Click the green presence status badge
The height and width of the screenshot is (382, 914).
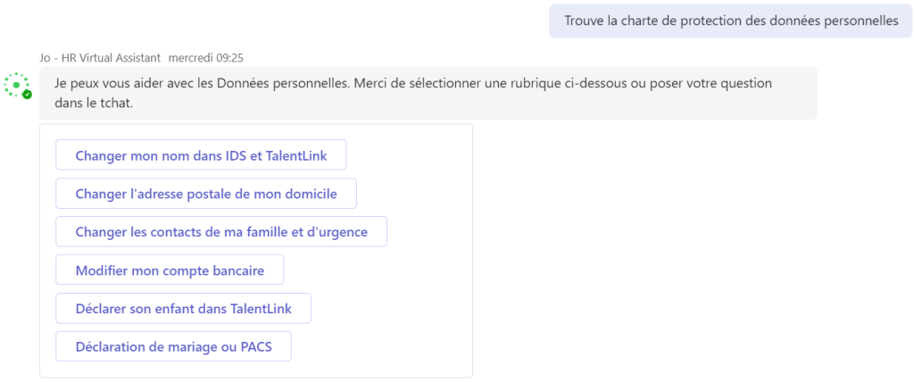tap(27, 94)
